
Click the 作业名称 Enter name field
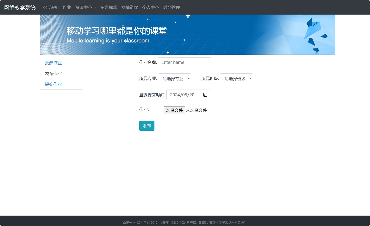tap(184, 62)
